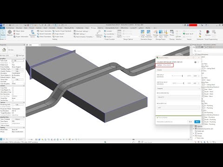Expand Families node in Project Browser
Screen dimensions: 223x167
pos(194,133)
